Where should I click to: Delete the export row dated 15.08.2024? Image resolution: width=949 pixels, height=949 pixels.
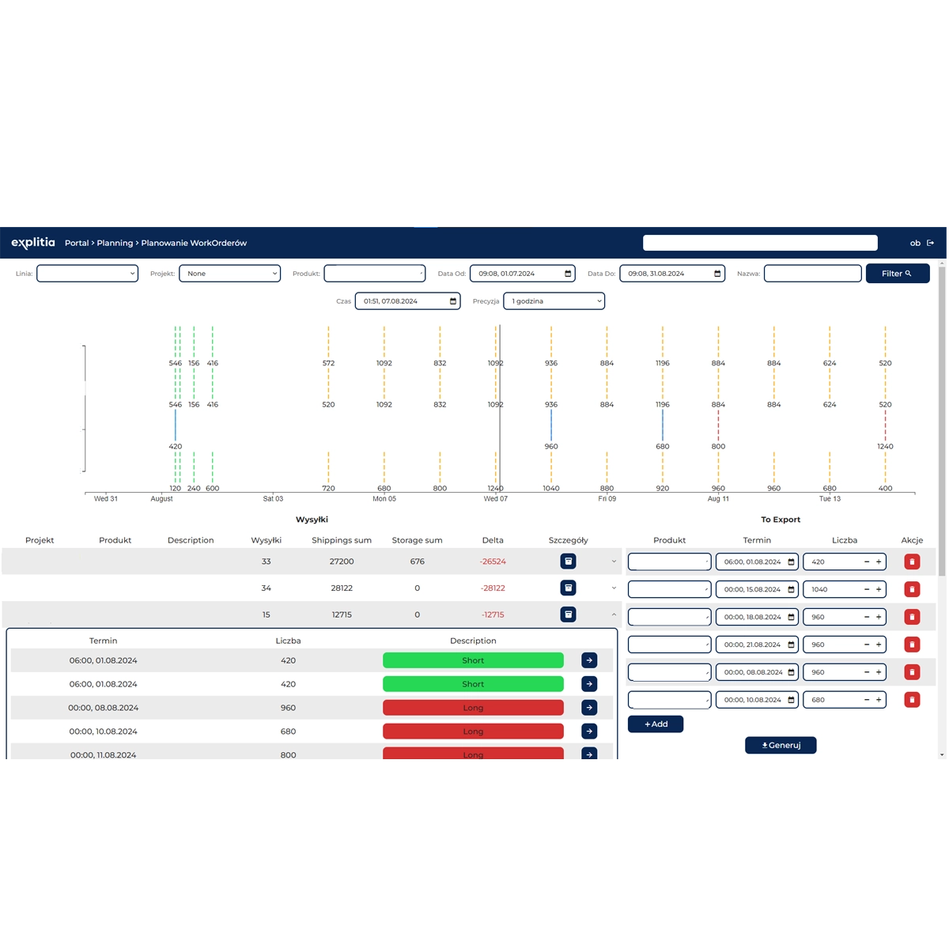(x=912, y=589)
